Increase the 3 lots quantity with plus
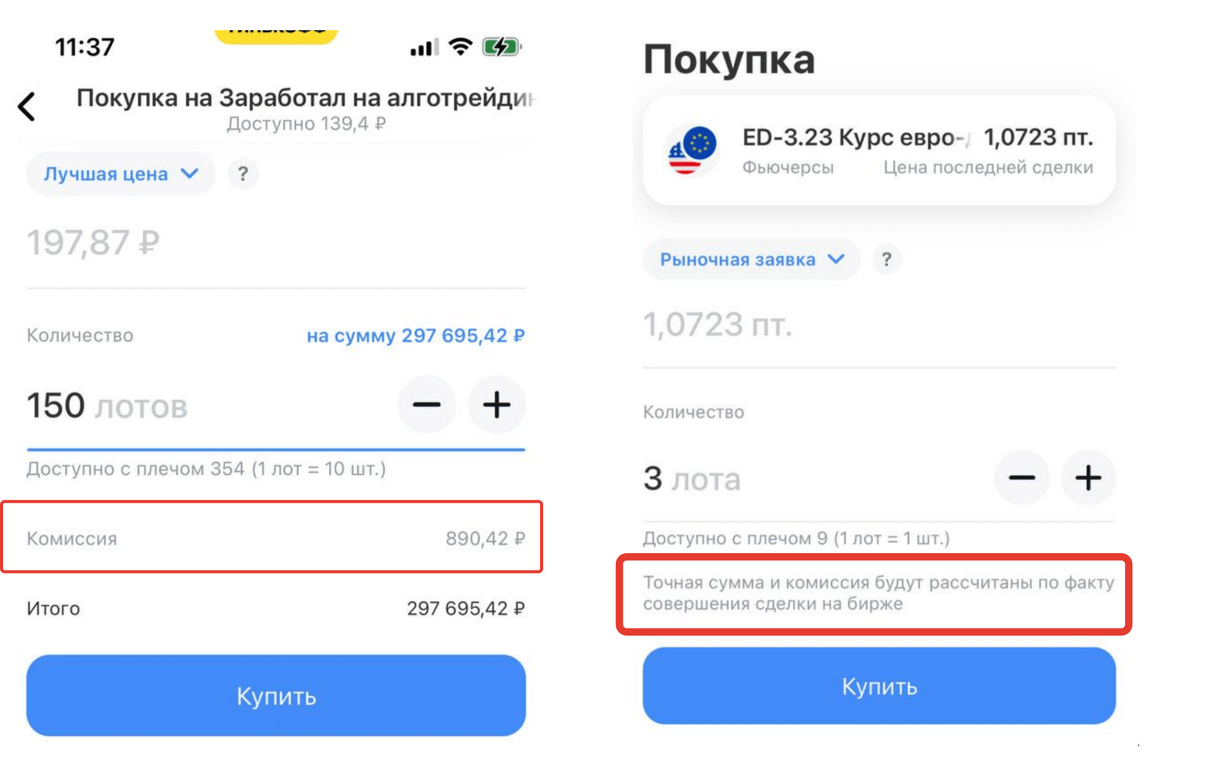Image resolution: width=1220 pixels, height=773 pixels. click(1088, 478)
